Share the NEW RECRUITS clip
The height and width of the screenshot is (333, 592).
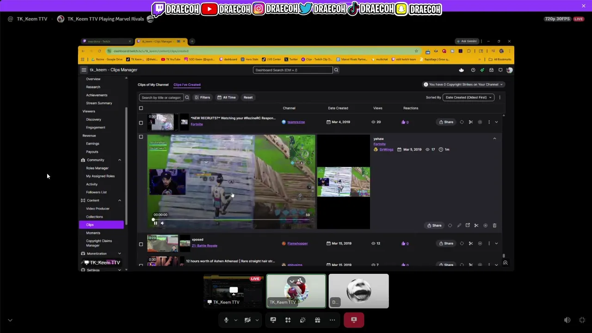click(446, 122)
